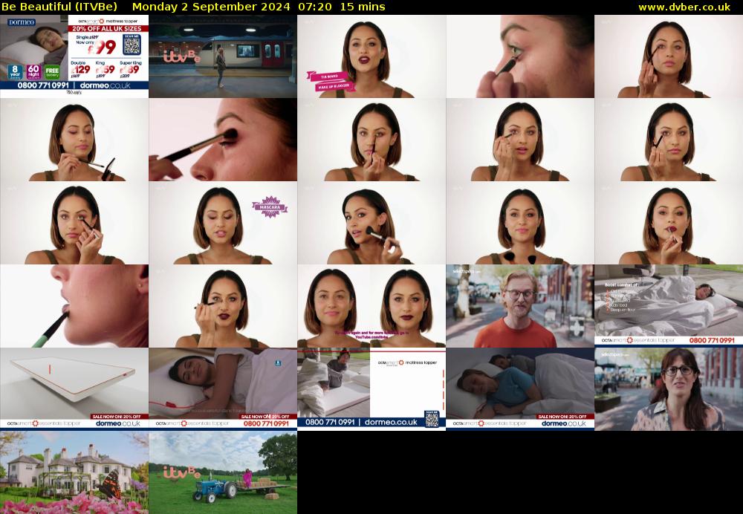Click the Tia Ward make up blogger banner
Image resolution: width=743 pixels, height=514 pixels.
[331, 81]
